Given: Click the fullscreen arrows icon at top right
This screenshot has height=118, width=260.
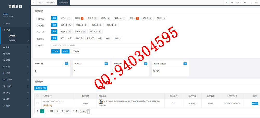Looking at the screenshot, I should [x=256, y=3].
